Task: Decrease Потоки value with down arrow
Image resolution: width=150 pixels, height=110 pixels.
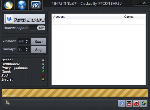Action: 27,42
